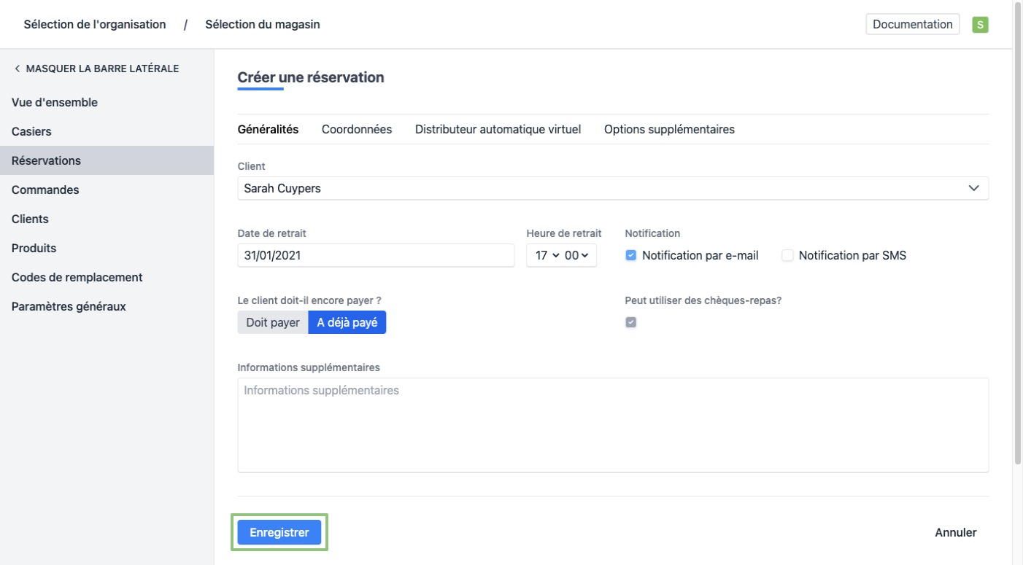The height and width of the screenshot is (565, 1023).
Task: Select the Doit payer option
Action: tap(273, 322)
